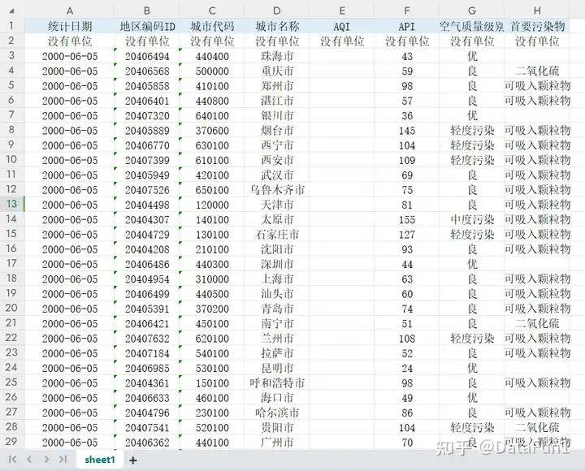Viewport: 585px width, 471px height.
Task: Select column F header
Action: 407,11
